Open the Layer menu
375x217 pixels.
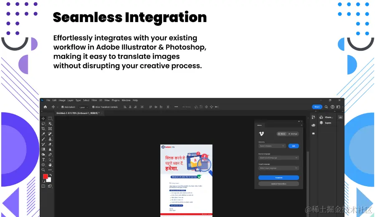click(x=71, y=100)
